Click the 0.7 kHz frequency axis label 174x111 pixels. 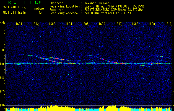click(x=2, y=92)
